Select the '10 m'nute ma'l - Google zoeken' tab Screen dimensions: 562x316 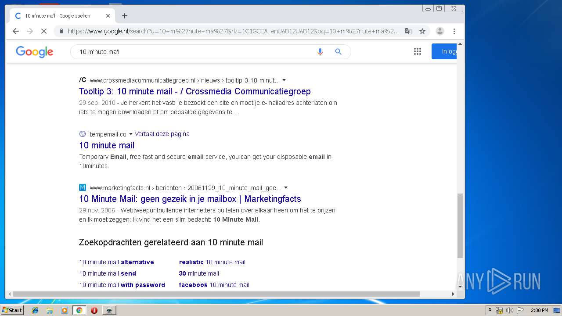tap(62, 16)
